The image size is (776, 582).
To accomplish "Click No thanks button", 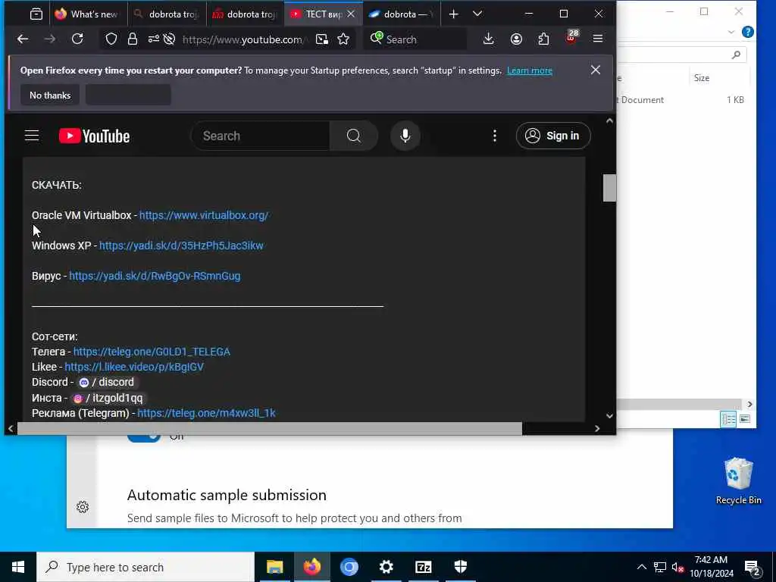I will click(x=50, y=95).
